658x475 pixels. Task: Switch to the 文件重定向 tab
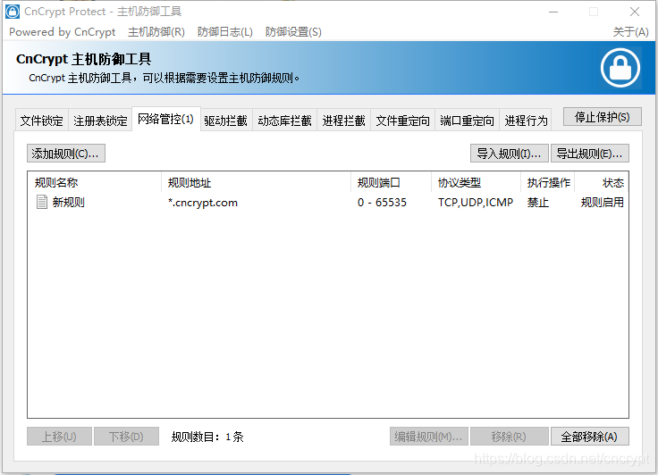[403, 121]
